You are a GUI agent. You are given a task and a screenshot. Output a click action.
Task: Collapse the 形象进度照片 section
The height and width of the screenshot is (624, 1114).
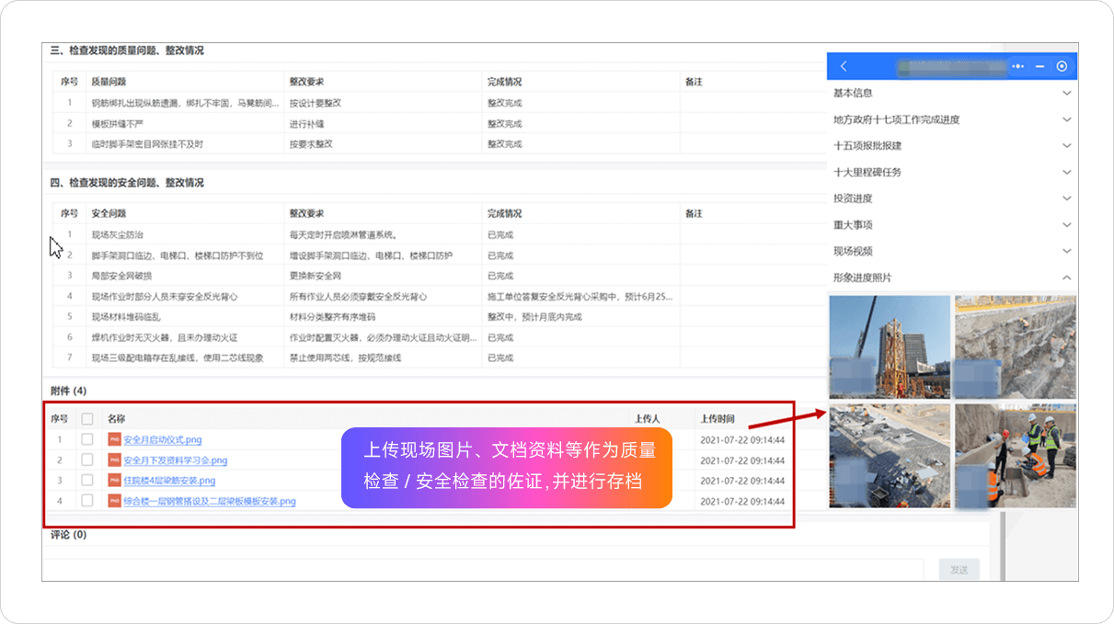[1066, 278]
